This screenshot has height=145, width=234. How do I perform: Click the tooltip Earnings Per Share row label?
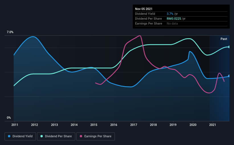tap(149, 23)
